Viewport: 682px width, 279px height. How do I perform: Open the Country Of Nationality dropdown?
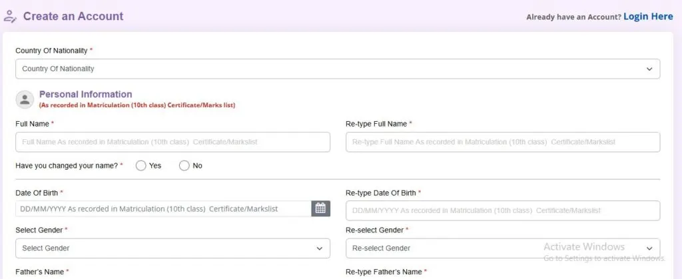point(337,69)
